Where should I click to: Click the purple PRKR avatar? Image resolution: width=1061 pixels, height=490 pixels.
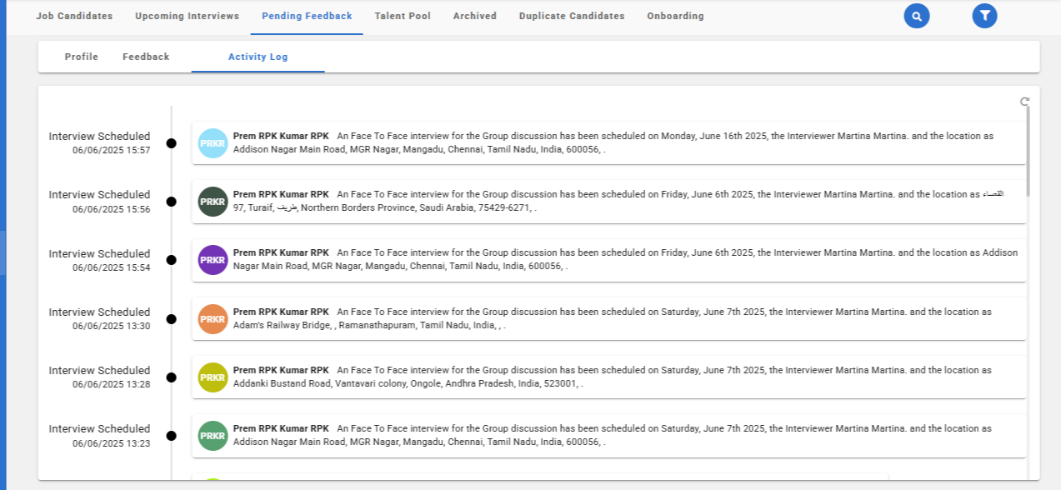(213, 260)
